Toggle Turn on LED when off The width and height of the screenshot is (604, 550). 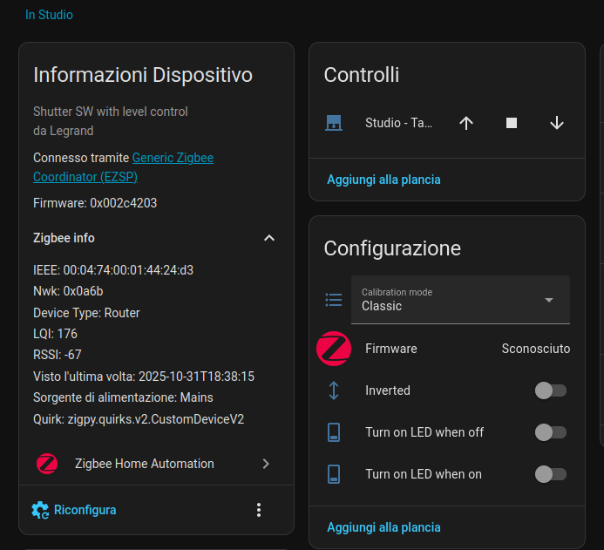coord(550,432)
